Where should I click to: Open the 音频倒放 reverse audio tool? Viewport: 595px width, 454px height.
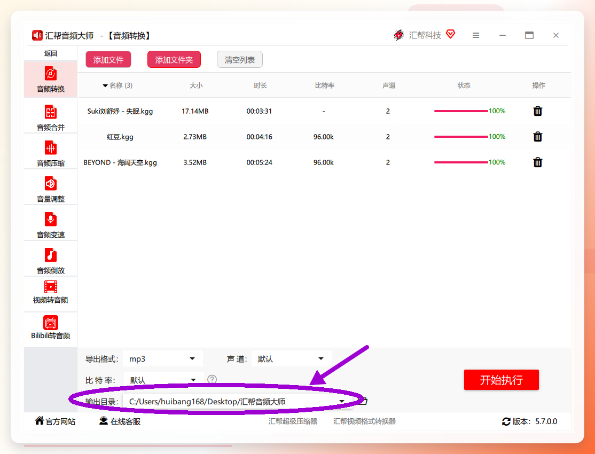pyautogui.click(x=50, y=261)
